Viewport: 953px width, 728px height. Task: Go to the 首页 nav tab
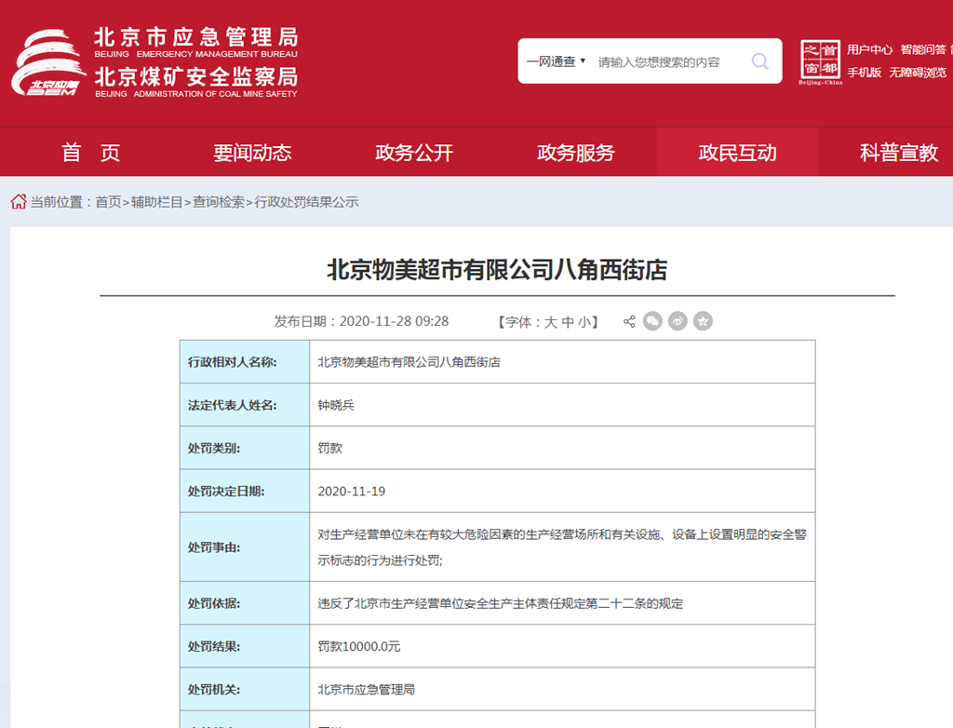[90, 152]
